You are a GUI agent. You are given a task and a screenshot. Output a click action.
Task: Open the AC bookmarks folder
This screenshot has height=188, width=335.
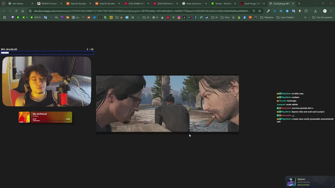146,17
